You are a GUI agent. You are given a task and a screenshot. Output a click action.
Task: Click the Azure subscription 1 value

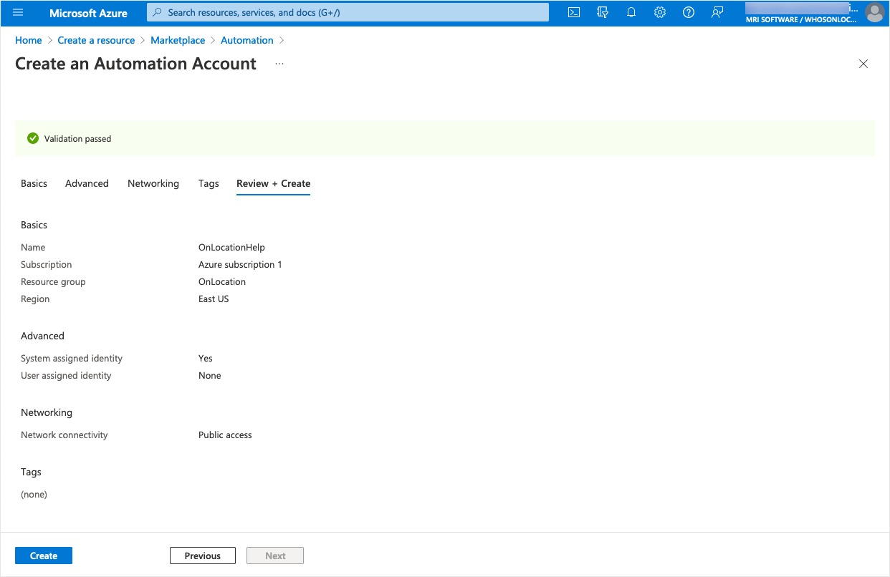pyautogui.click(x=240, y=264)
